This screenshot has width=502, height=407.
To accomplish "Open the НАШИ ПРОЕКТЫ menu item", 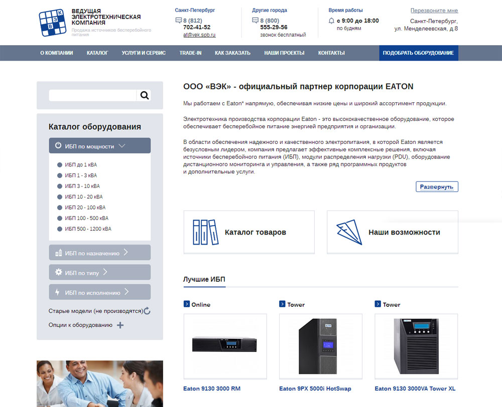I will (284, 53).
